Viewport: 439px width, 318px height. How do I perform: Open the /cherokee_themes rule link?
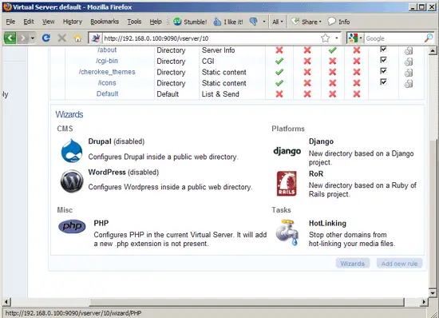pyautogui.click(x=107, y=72)
